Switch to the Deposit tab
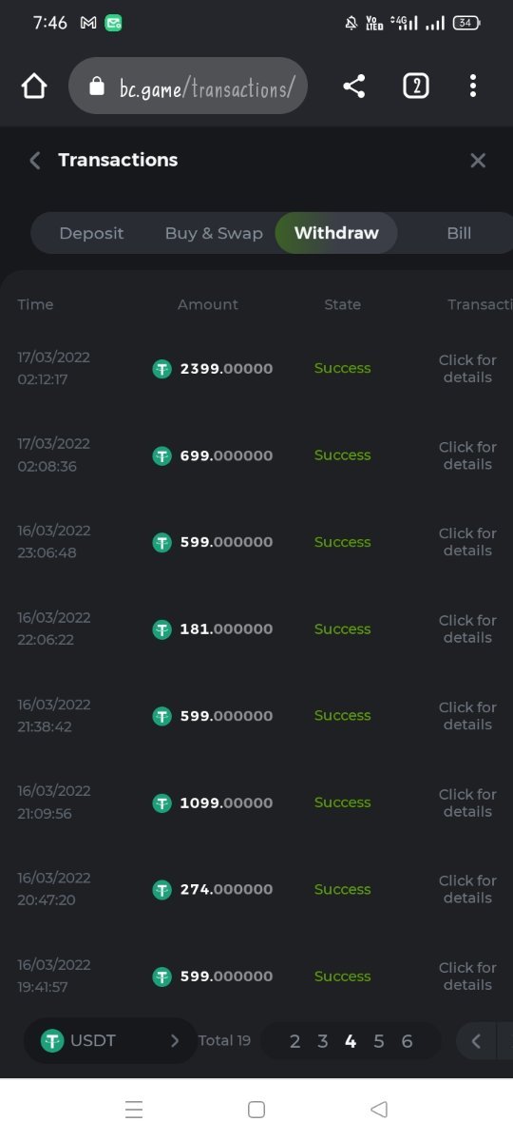 coord(91,233)
